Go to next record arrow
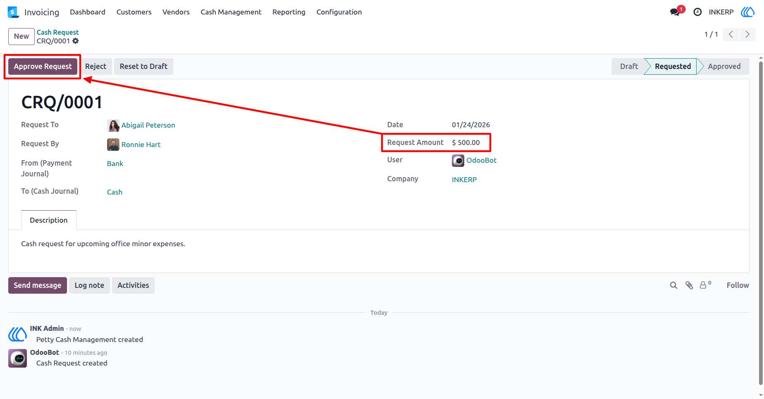The image size is (764, 399). pos(747,34)
